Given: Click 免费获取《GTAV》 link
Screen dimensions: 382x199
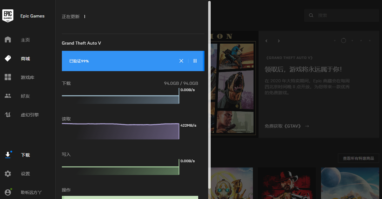Looking at the screenshot, I should tap(287, 126).
